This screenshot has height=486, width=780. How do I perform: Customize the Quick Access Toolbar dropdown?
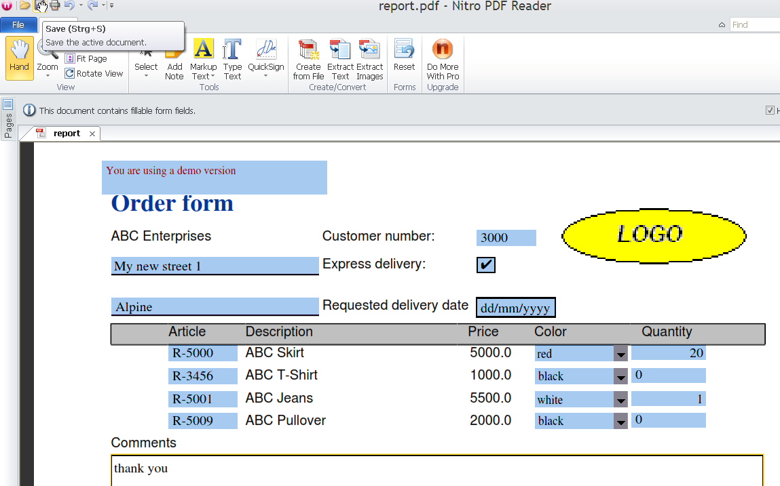tap(111, 5)
